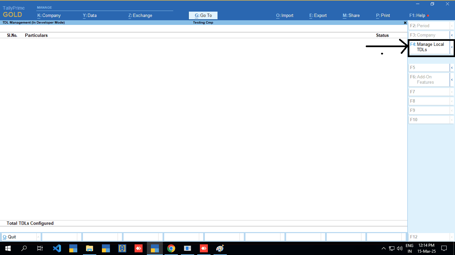455x255 pixels.
Task: Expand the caret next to Quit
Action: 39,237
